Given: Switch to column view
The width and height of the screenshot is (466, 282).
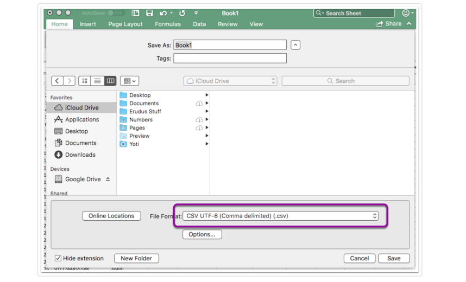Looking at the screenshot, I should click(x=110, y=81).
